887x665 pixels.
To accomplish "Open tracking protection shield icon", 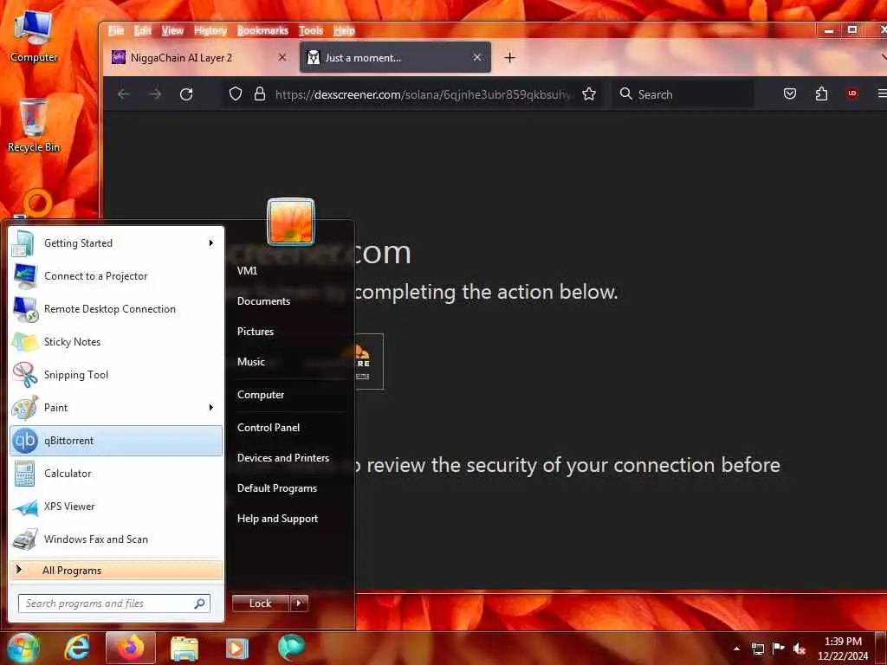I will coord(236,94).
